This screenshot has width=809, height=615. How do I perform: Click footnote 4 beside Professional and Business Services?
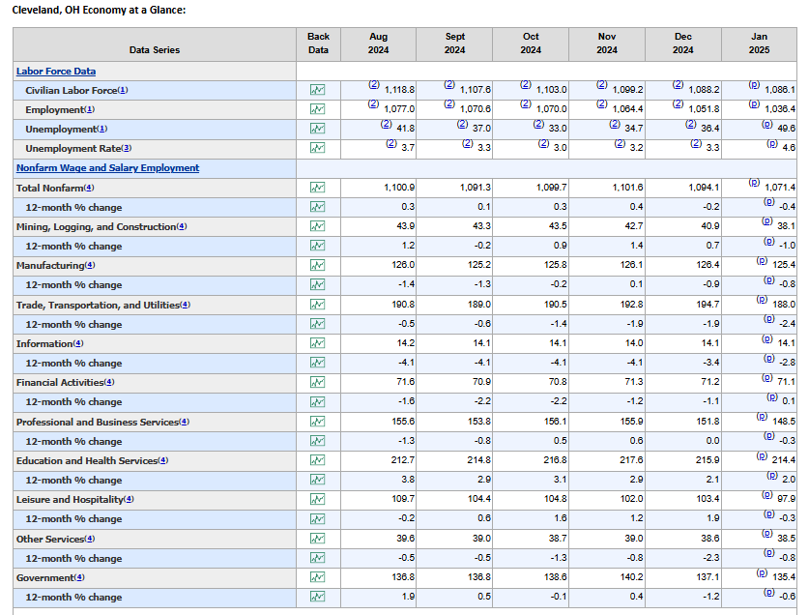185,422
